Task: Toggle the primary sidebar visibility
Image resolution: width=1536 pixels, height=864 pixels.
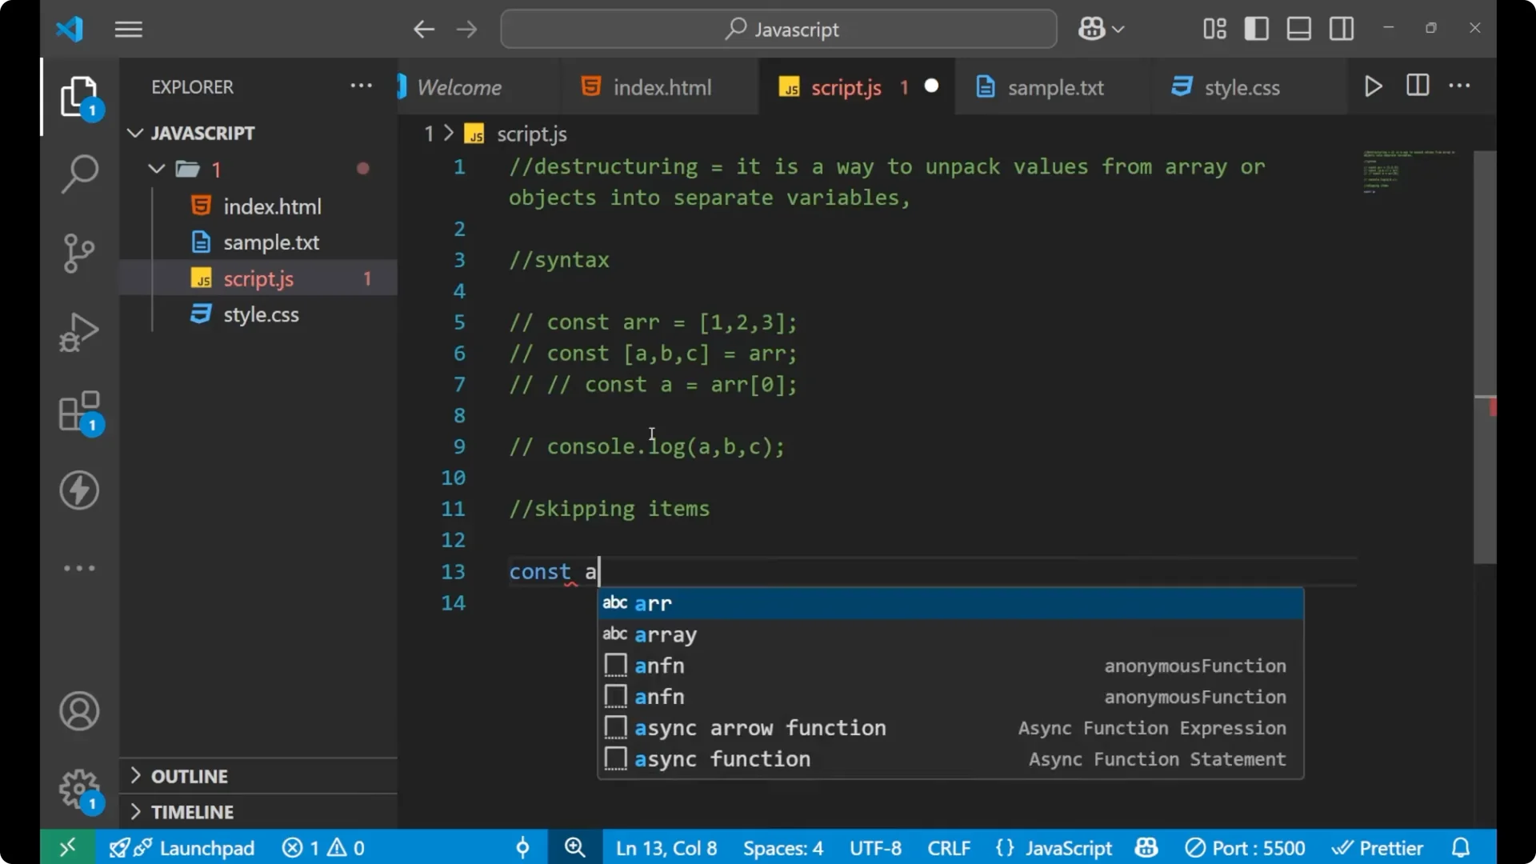Action: 1256,28
